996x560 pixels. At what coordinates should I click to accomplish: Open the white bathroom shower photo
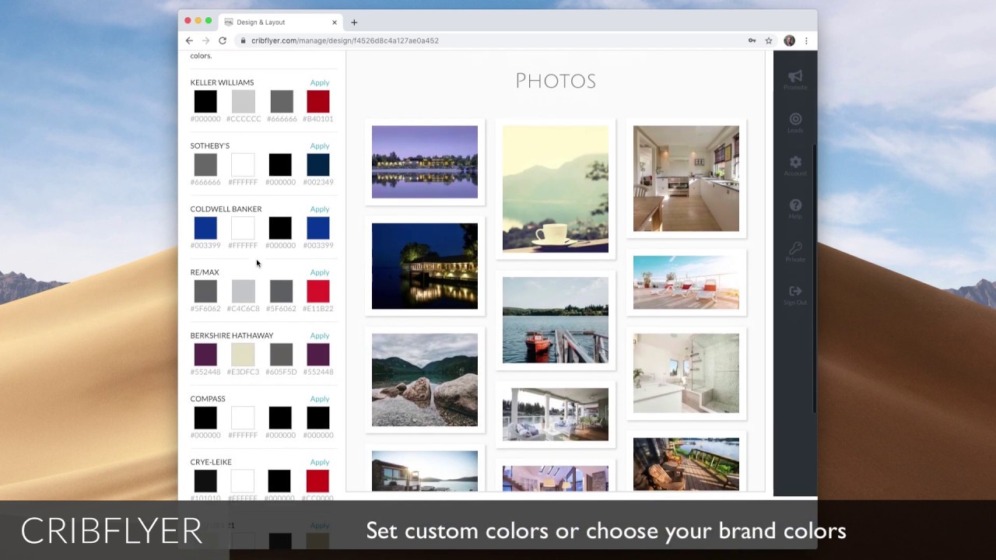point(686,373)
